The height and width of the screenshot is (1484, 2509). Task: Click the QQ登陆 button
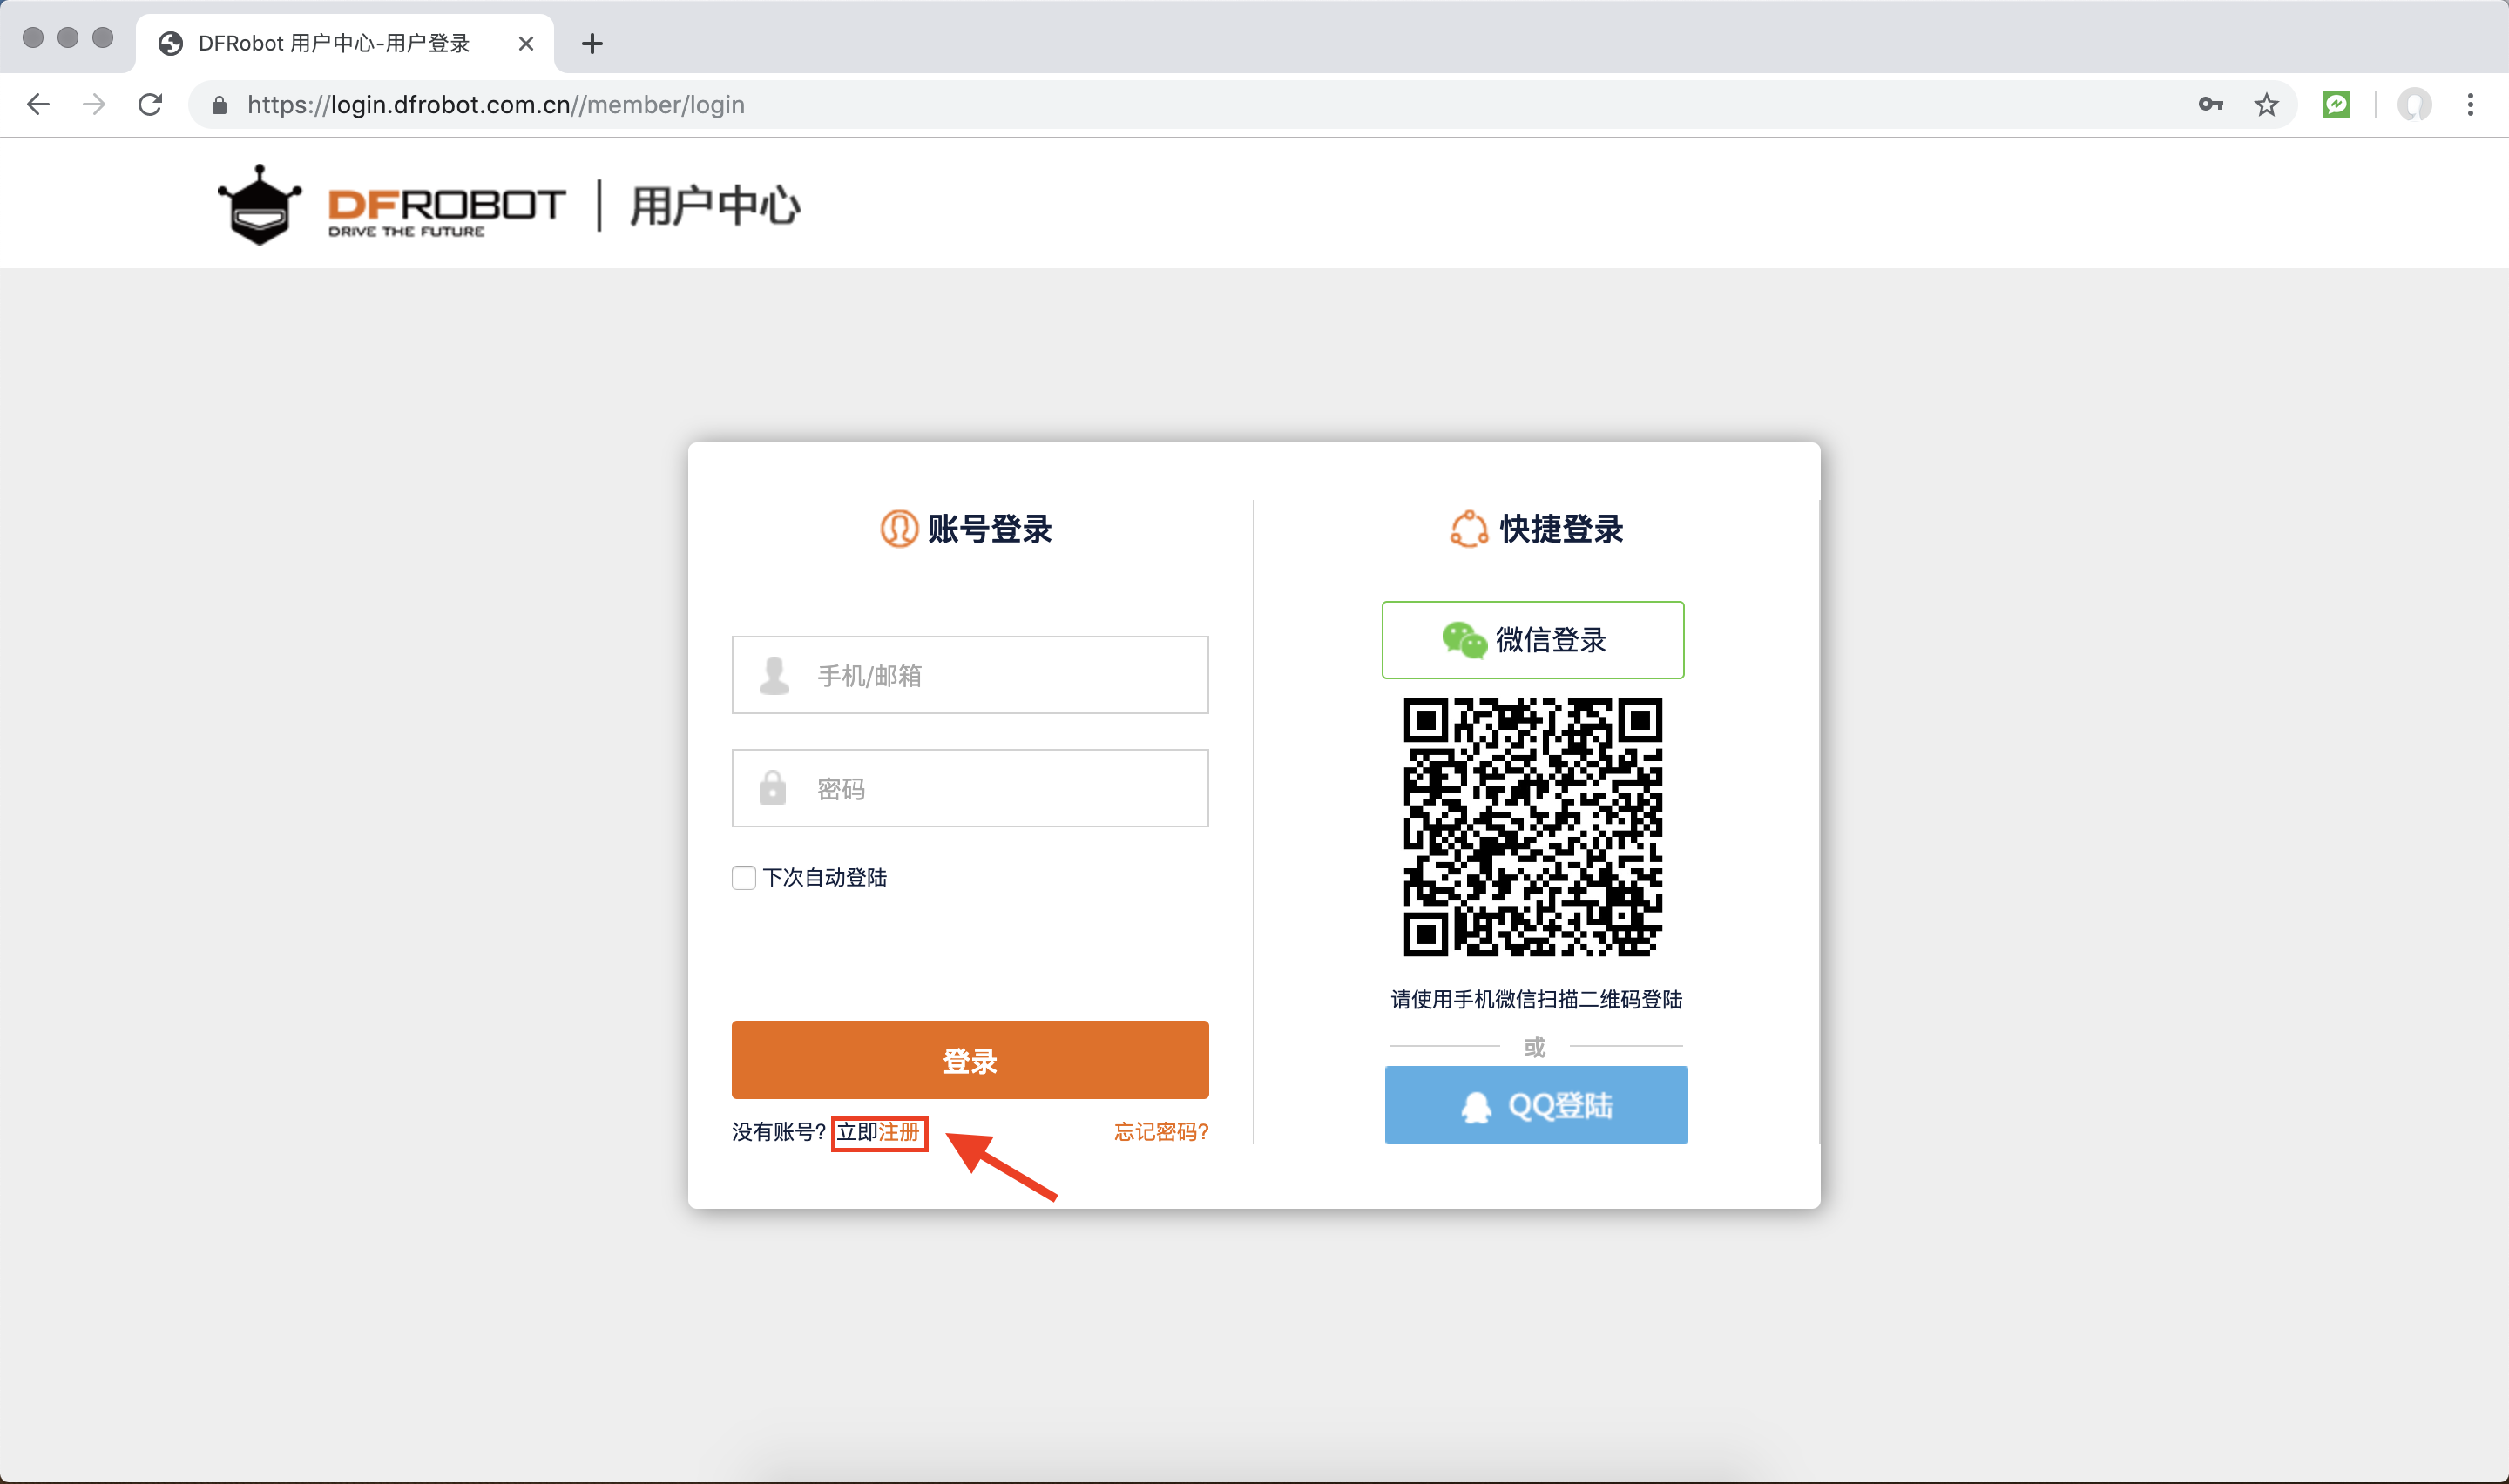point(1535,1105)
